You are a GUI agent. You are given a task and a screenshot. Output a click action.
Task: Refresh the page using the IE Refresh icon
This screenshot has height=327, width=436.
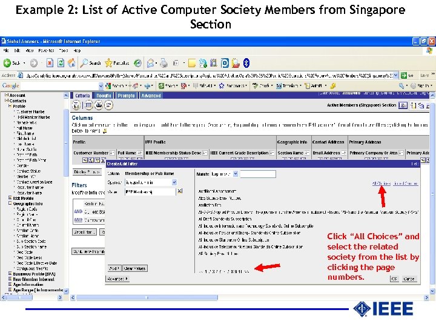(x=61, y=63)
